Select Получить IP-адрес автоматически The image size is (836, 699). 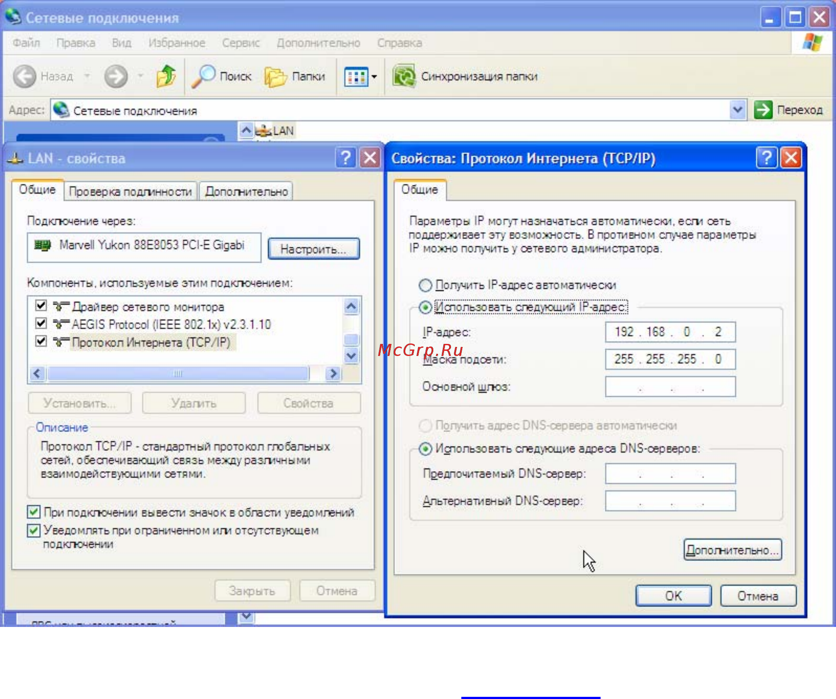pos(426,285)
